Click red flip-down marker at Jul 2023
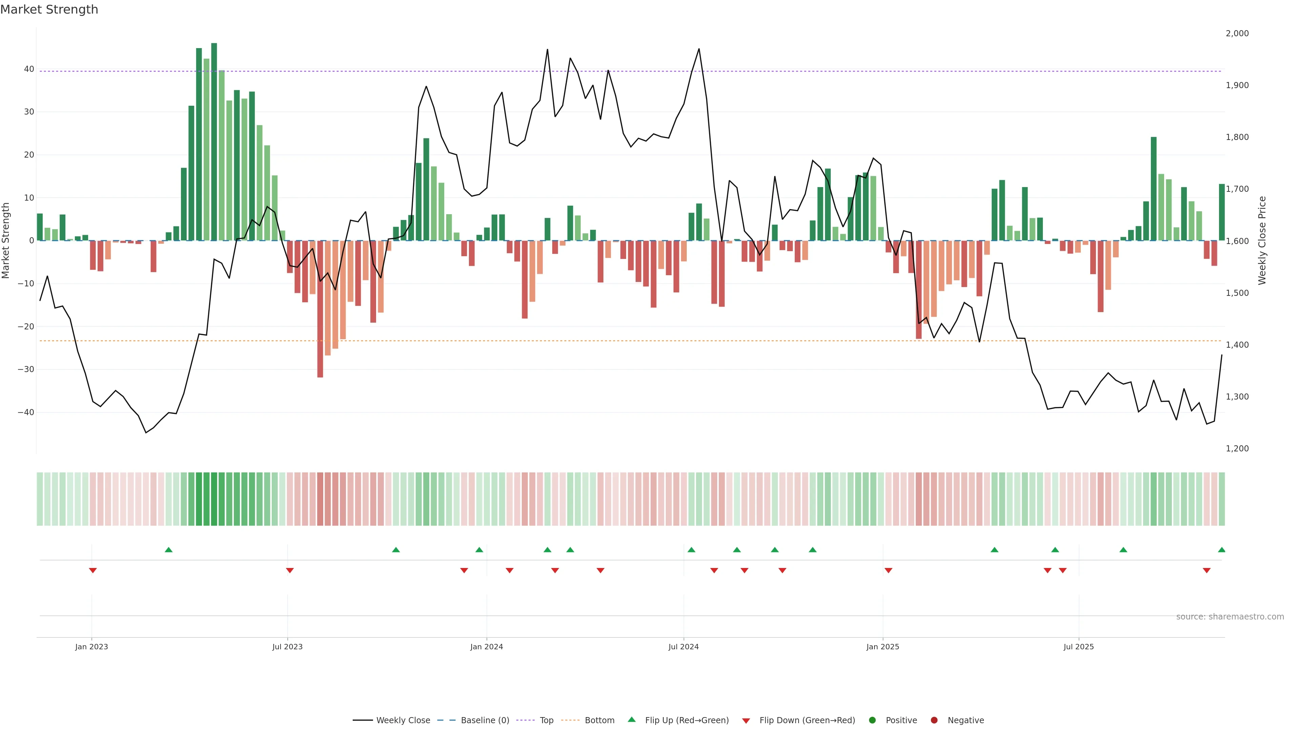Image resolution: width=1301 pixels, height=732 pixels. point(290,570)
